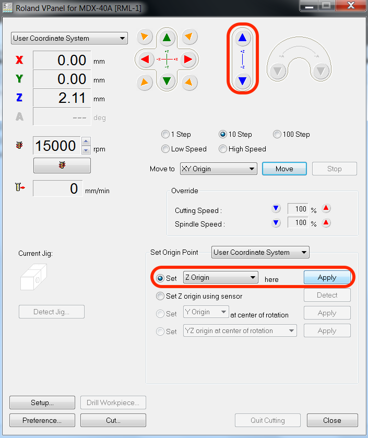Click the Move button
The height and width of the screenshot is (438, 368).
[284, 169]
